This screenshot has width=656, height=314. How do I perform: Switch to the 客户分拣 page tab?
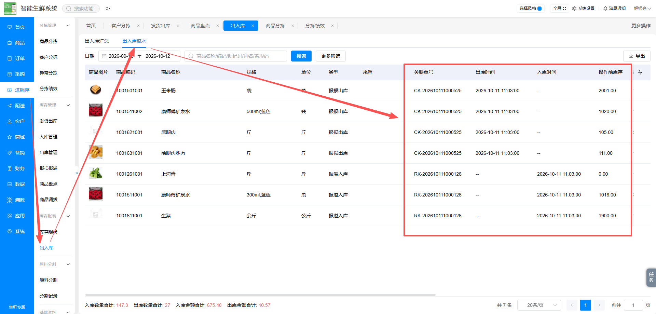(x=121, y=26)
